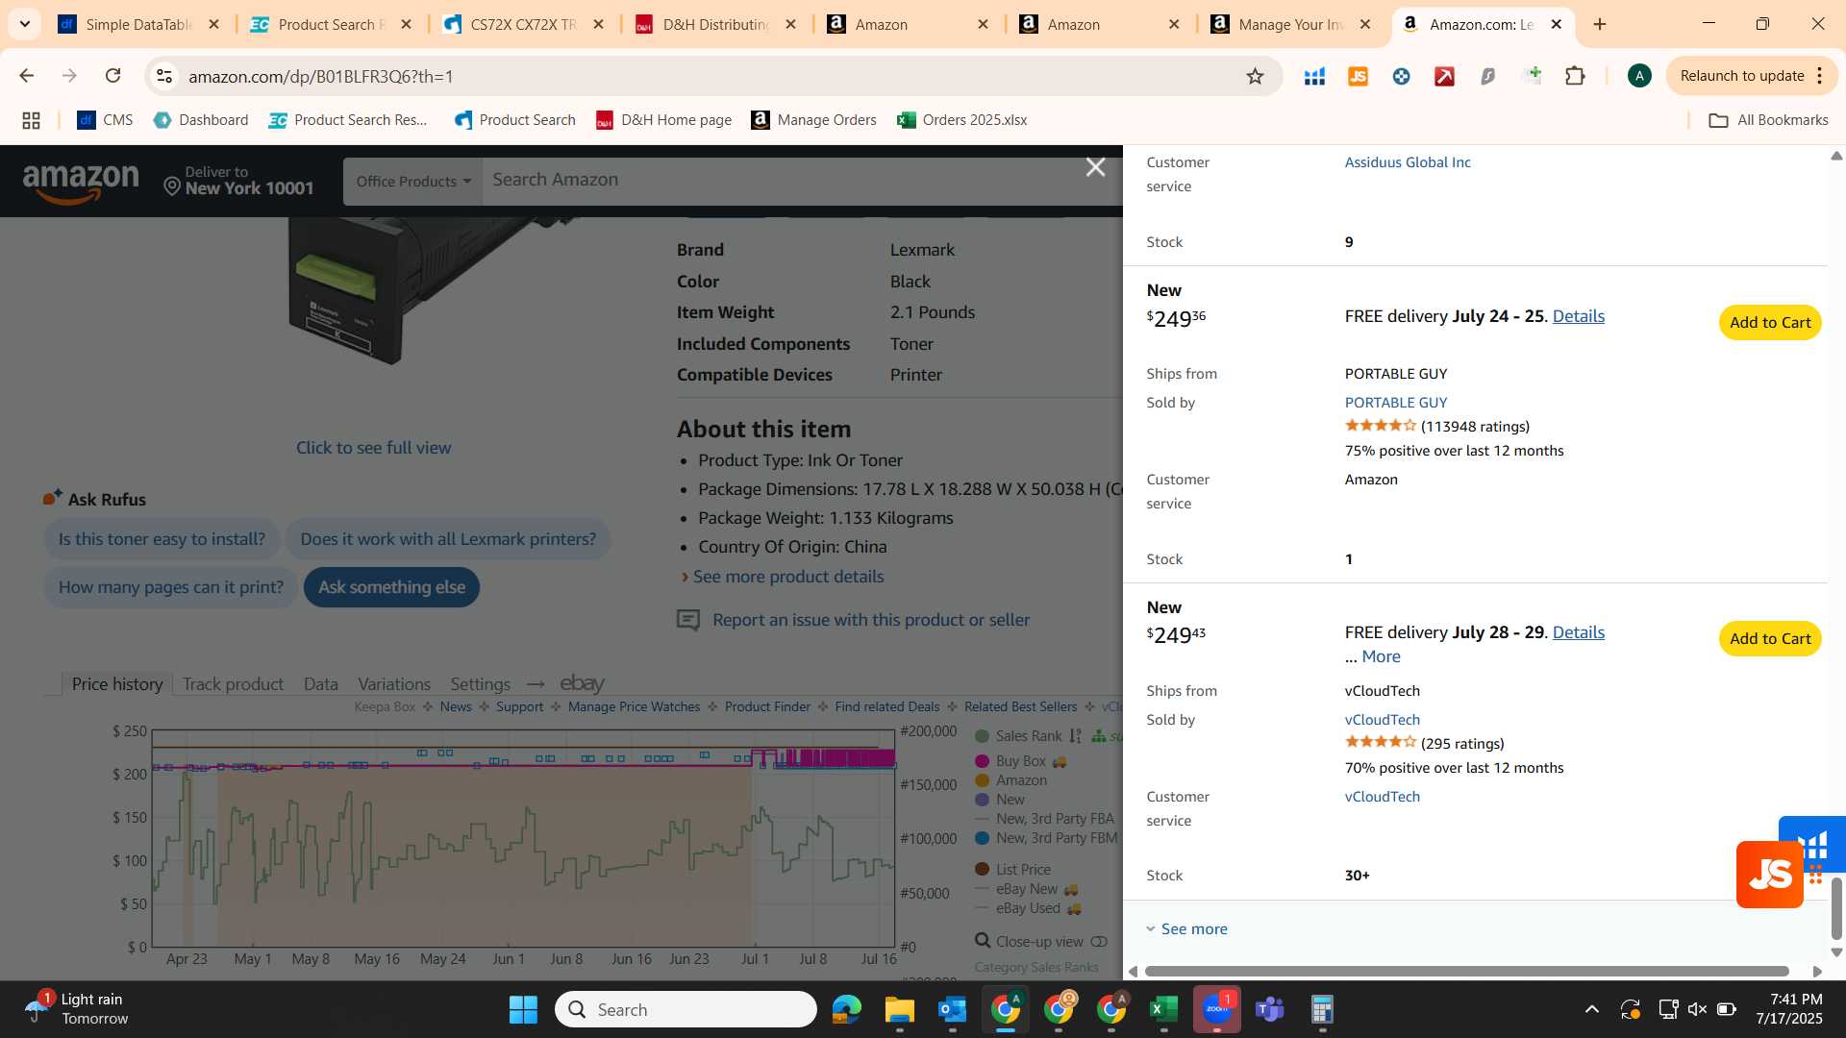
Task: Select the Data tab in Keepa
Action: click(321, 684)
